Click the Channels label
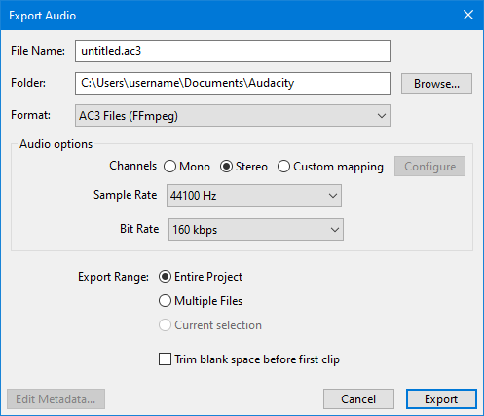 click(x=132, y=166)
